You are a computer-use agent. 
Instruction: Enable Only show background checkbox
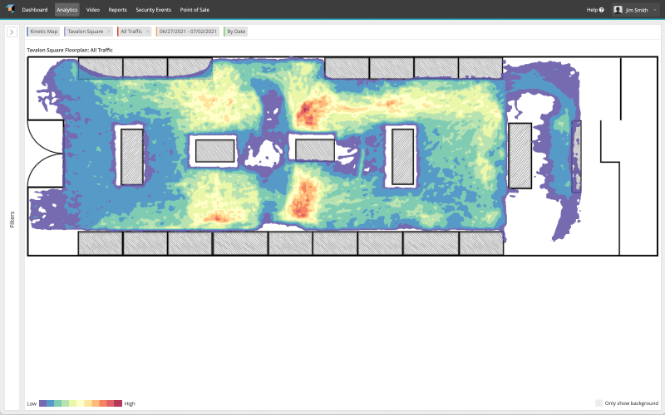pyautogui.click(x=599, y=403)
